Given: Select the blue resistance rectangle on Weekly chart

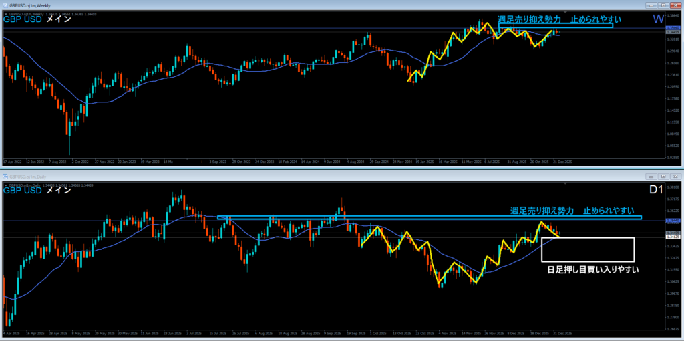Looking at the screenshot, I should click(x=554, y=26).
